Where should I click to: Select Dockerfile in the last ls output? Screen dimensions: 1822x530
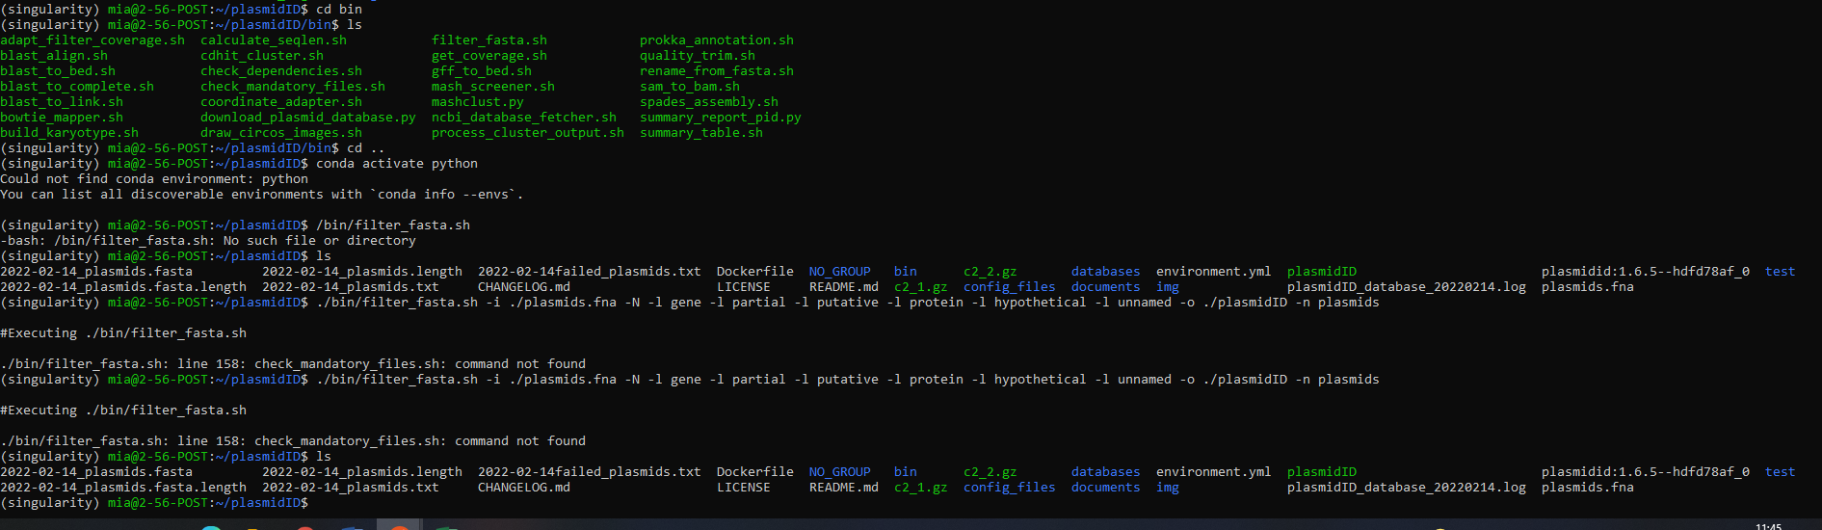(755, 472)
